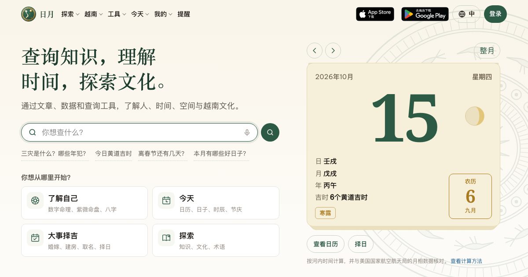Click the 整月 full month button
The height and width of the screenshot is (277, 528).
(x=487, y=51)
